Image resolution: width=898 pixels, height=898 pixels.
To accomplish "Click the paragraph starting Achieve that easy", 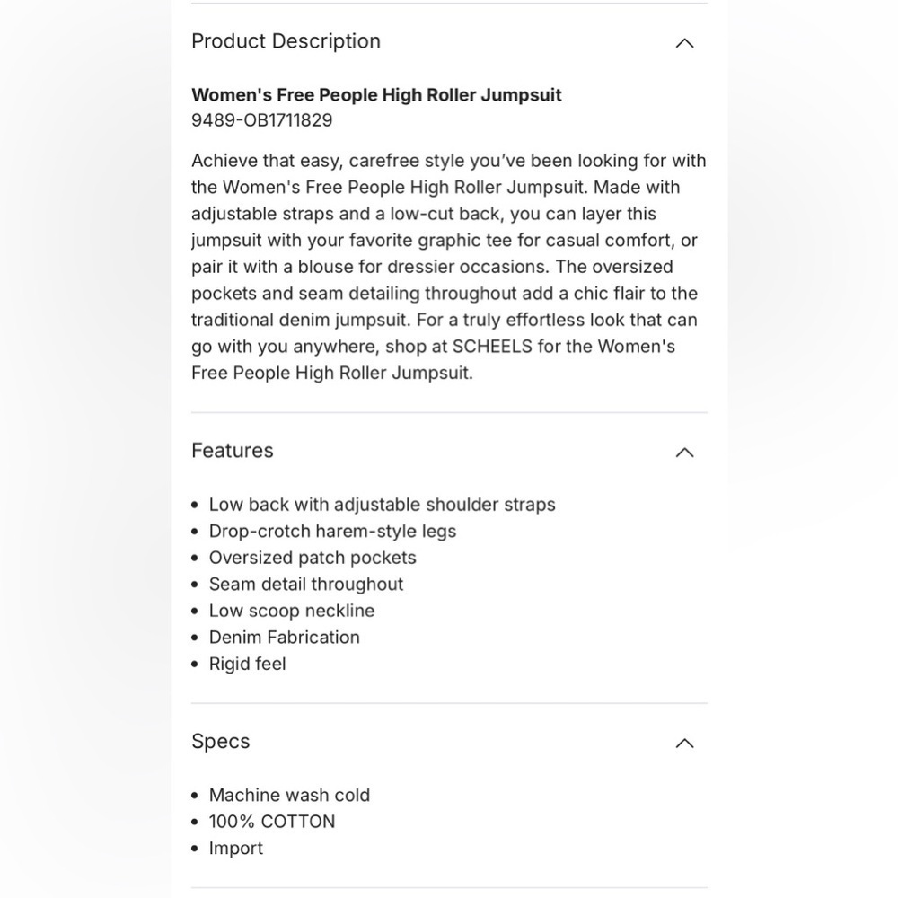I will (449, 267).
